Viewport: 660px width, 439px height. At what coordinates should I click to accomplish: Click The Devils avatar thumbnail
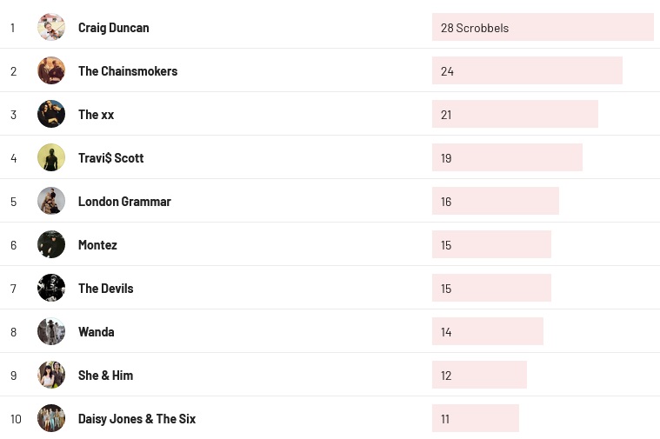tap(51, 288)
